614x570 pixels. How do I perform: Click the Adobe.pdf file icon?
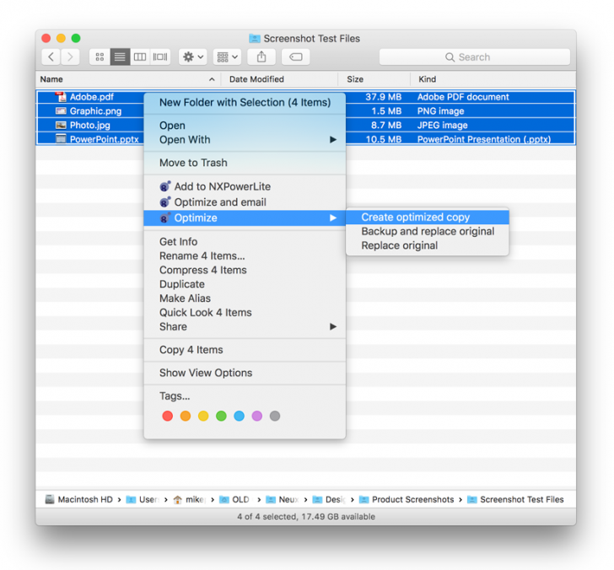tap(61, 97)
